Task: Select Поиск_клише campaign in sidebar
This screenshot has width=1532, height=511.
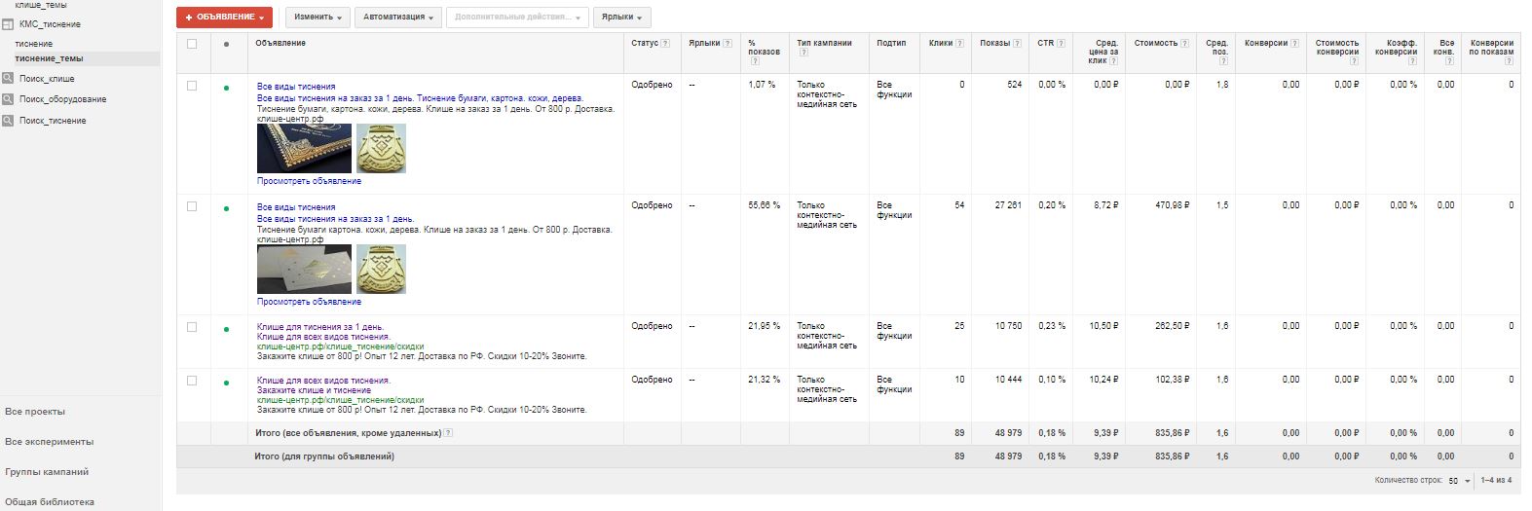Action: coord(47,79)
